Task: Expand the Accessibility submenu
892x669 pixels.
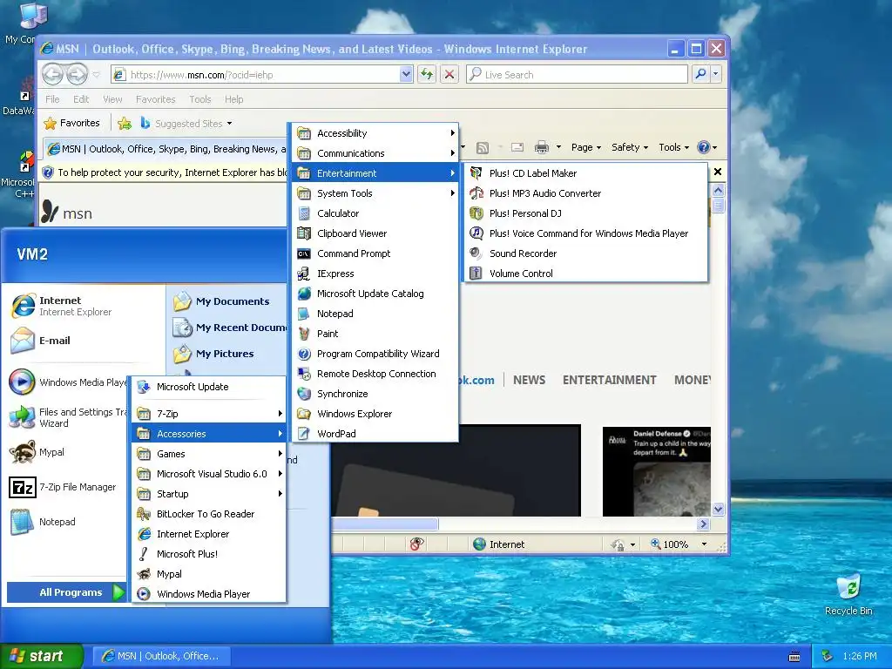Action: (375, 133)
